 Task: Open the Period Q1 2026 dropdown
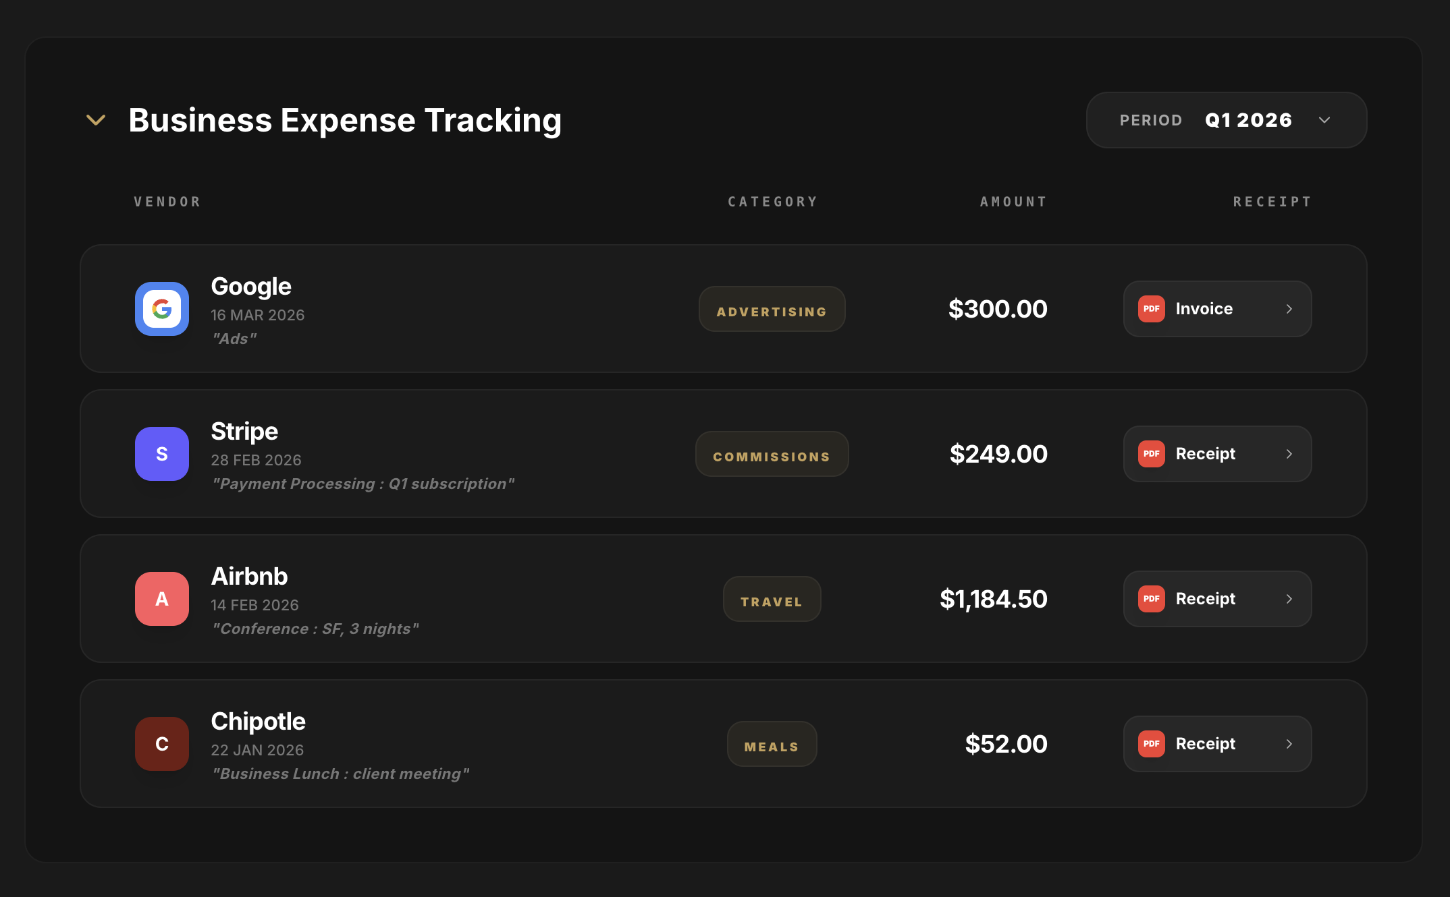point(1227,120)
